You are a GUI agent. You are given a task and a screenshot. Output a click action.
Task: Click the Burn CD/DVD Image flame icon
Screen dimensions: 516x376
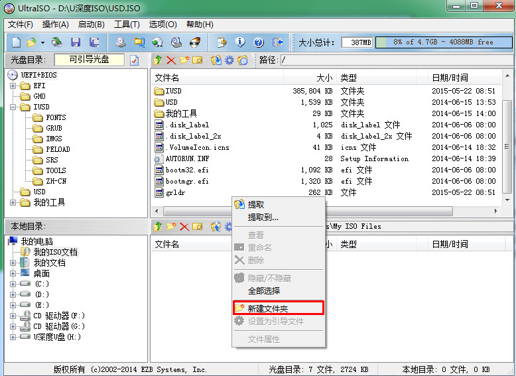pyautogui.click(x=195, y=42)
